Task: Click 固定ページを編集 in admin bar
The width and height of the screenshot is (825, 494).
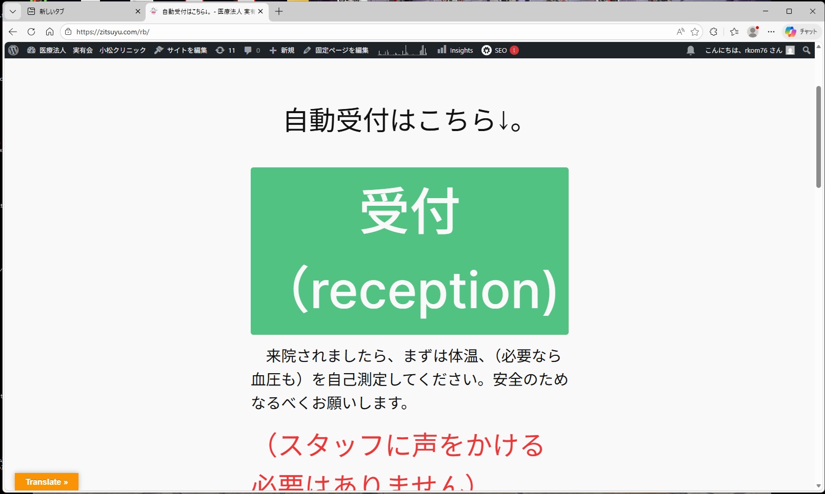Action: coord(336,50)
